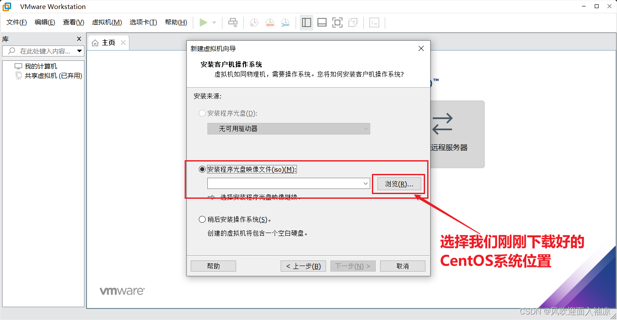Close the VMware Workstation window

coord(609,6)
